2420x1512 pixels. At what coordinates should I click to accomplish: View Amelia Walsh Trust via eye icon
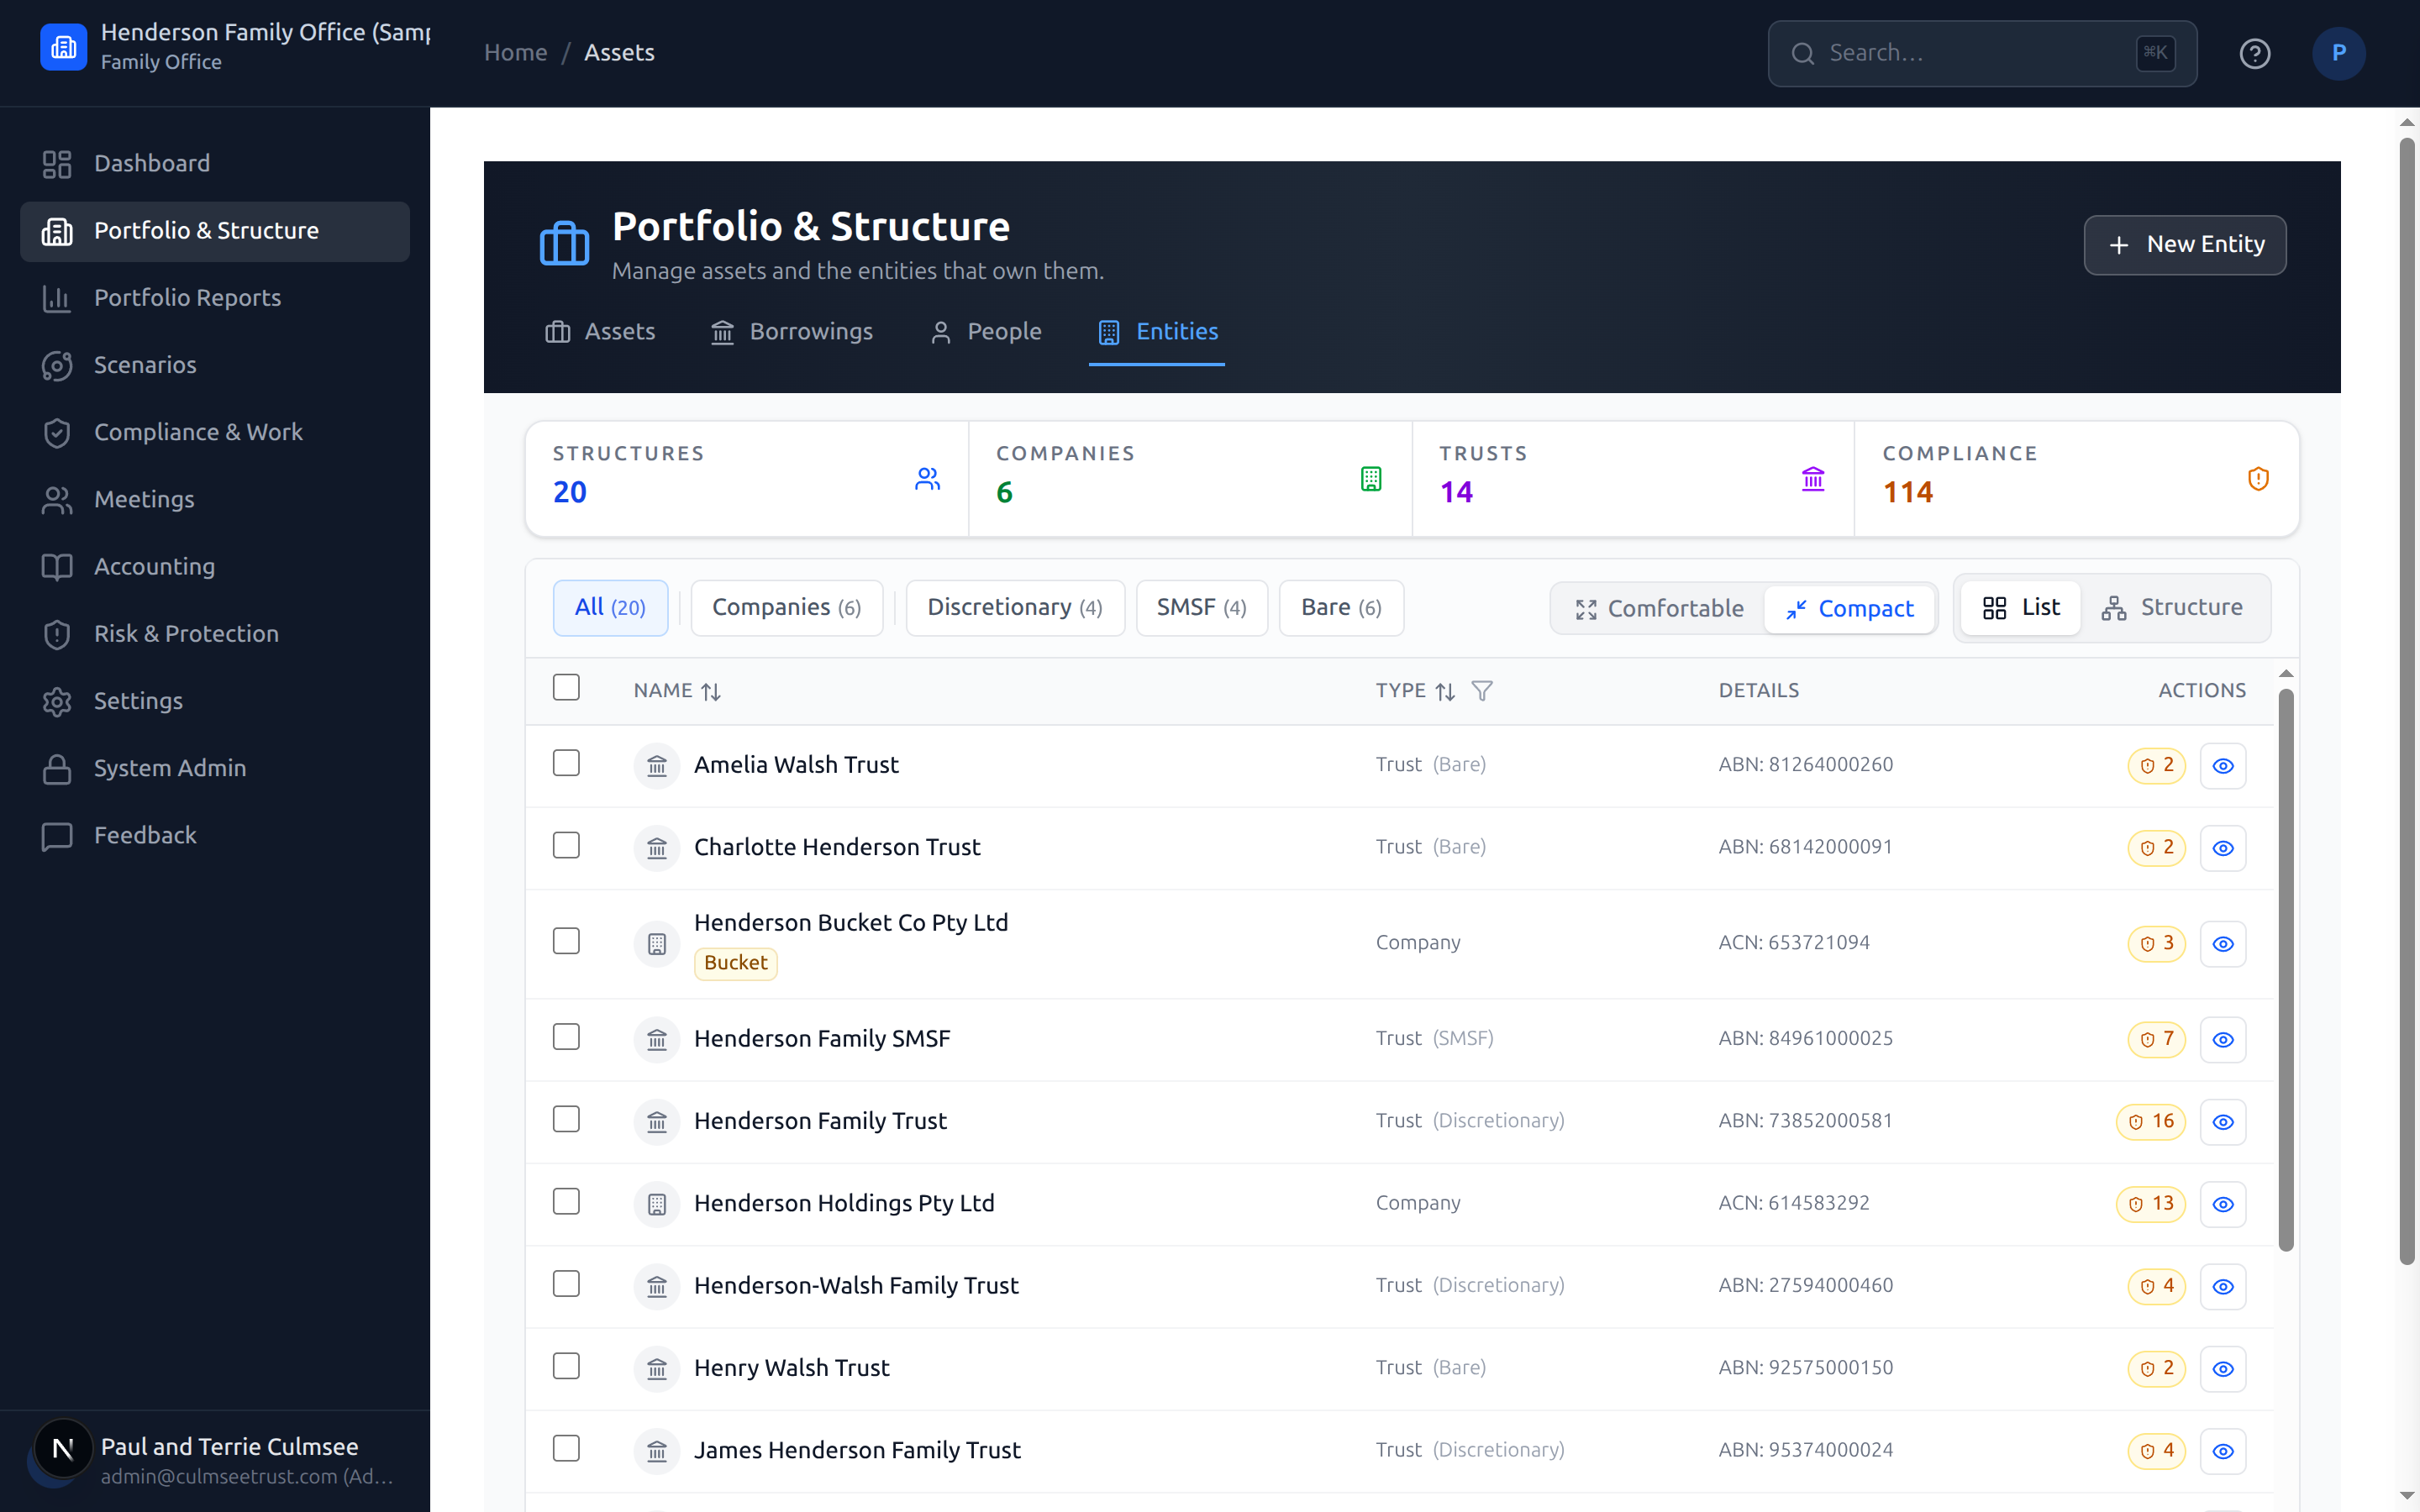[x=2223, y=765]
